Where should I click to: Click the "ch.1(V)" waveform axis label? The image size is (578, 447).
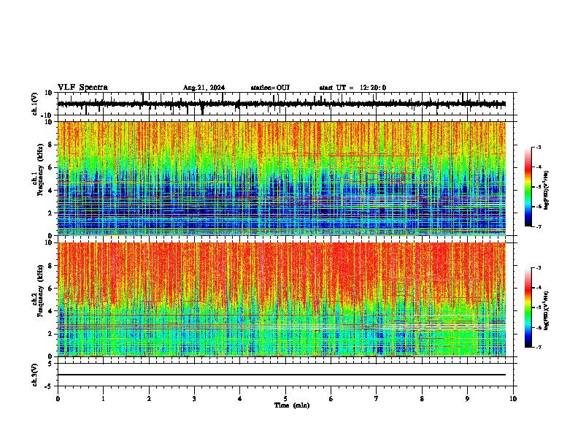click(x=35, y=104)
